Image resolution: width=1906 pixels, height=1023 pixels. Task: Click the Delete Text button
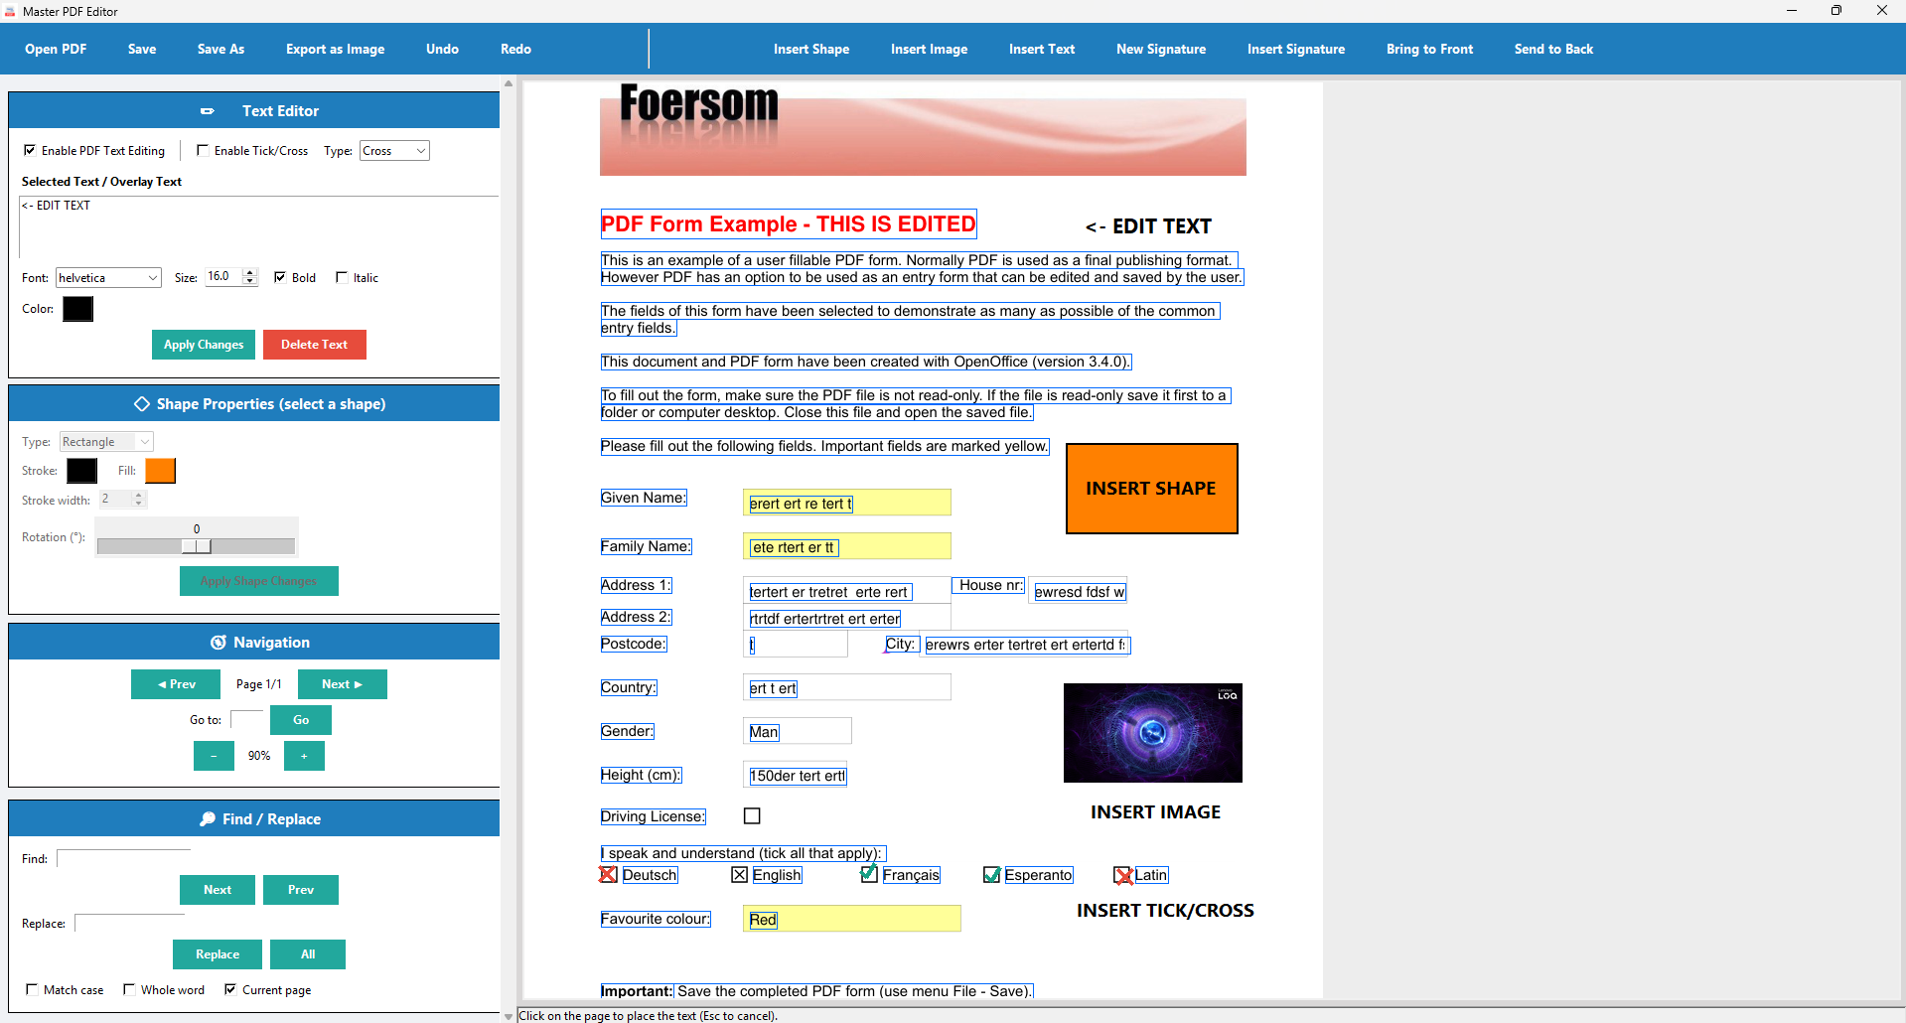315,345
